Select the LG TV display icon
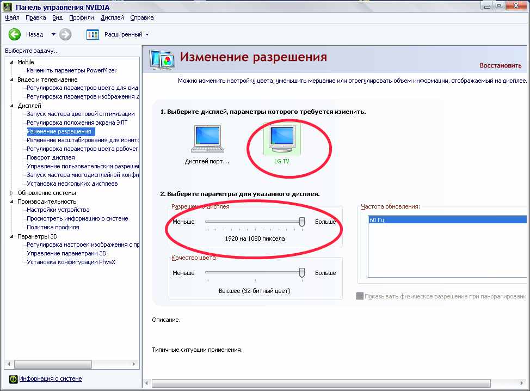This screenshot has height=391, width=530. [282, 139]
